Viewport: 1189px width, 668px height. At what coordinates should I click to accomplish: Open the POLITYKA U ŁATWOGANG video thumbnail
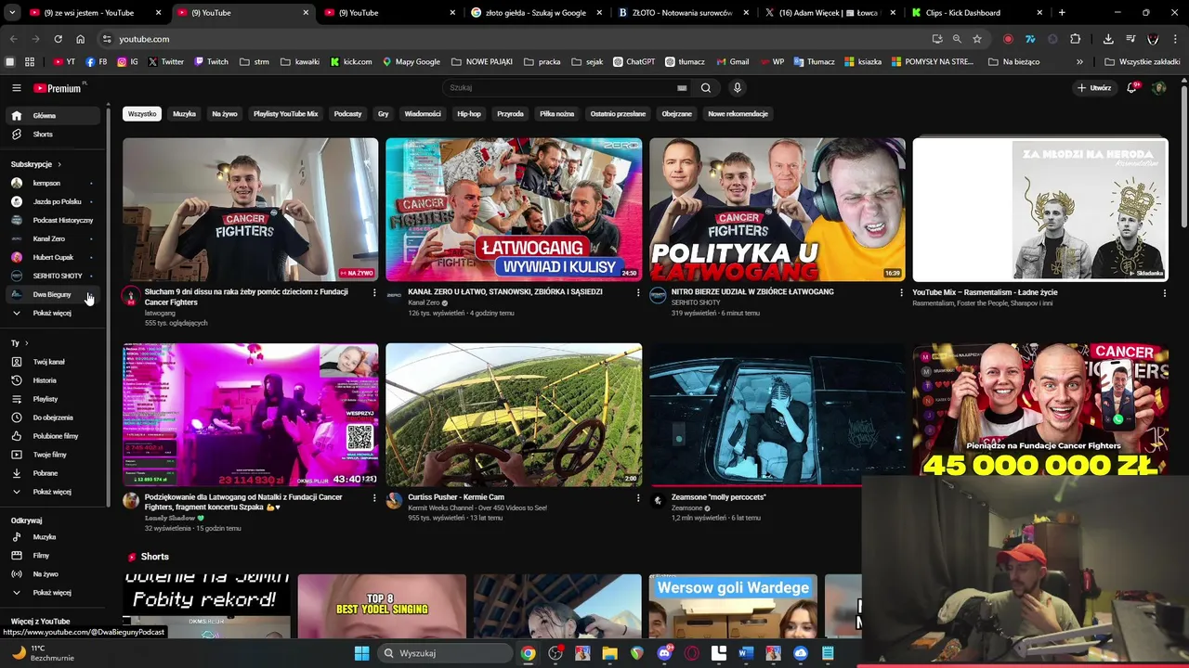click(777, 210)
